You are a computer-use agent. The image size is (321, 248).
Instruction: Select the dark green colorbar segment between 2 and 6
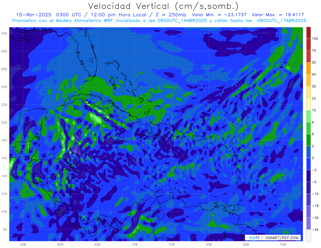click(308, 140)
